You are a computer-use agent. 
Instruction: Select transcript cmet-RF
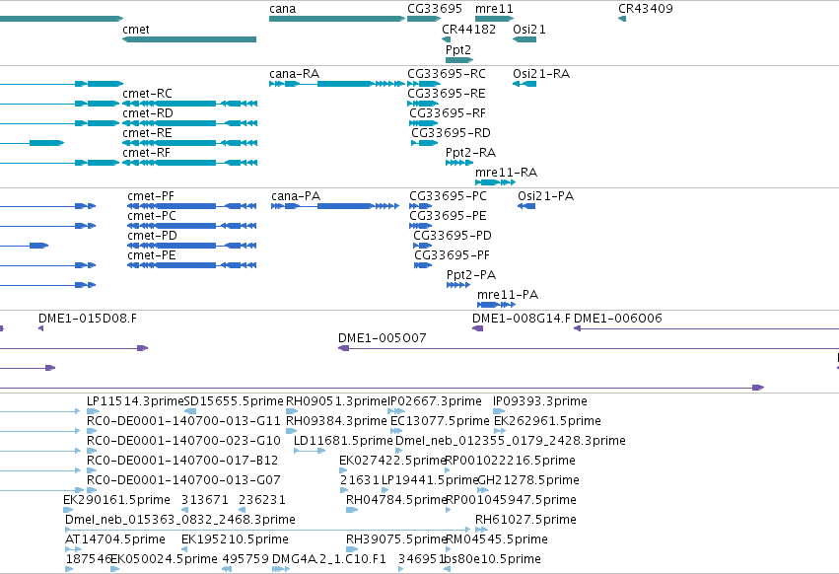[146, 153]
